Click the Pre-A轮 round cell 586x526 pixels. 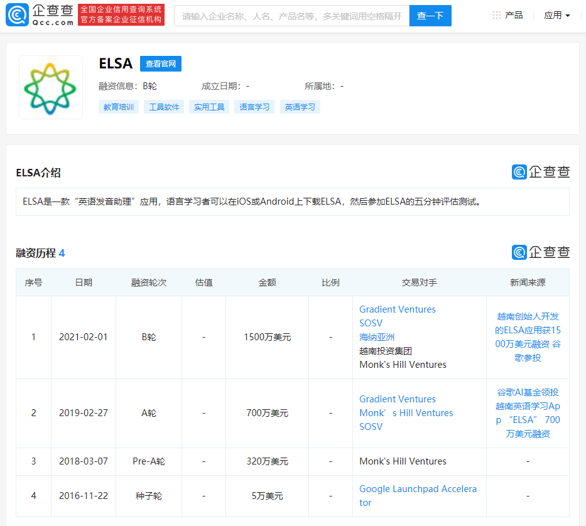tap(149, 461)
